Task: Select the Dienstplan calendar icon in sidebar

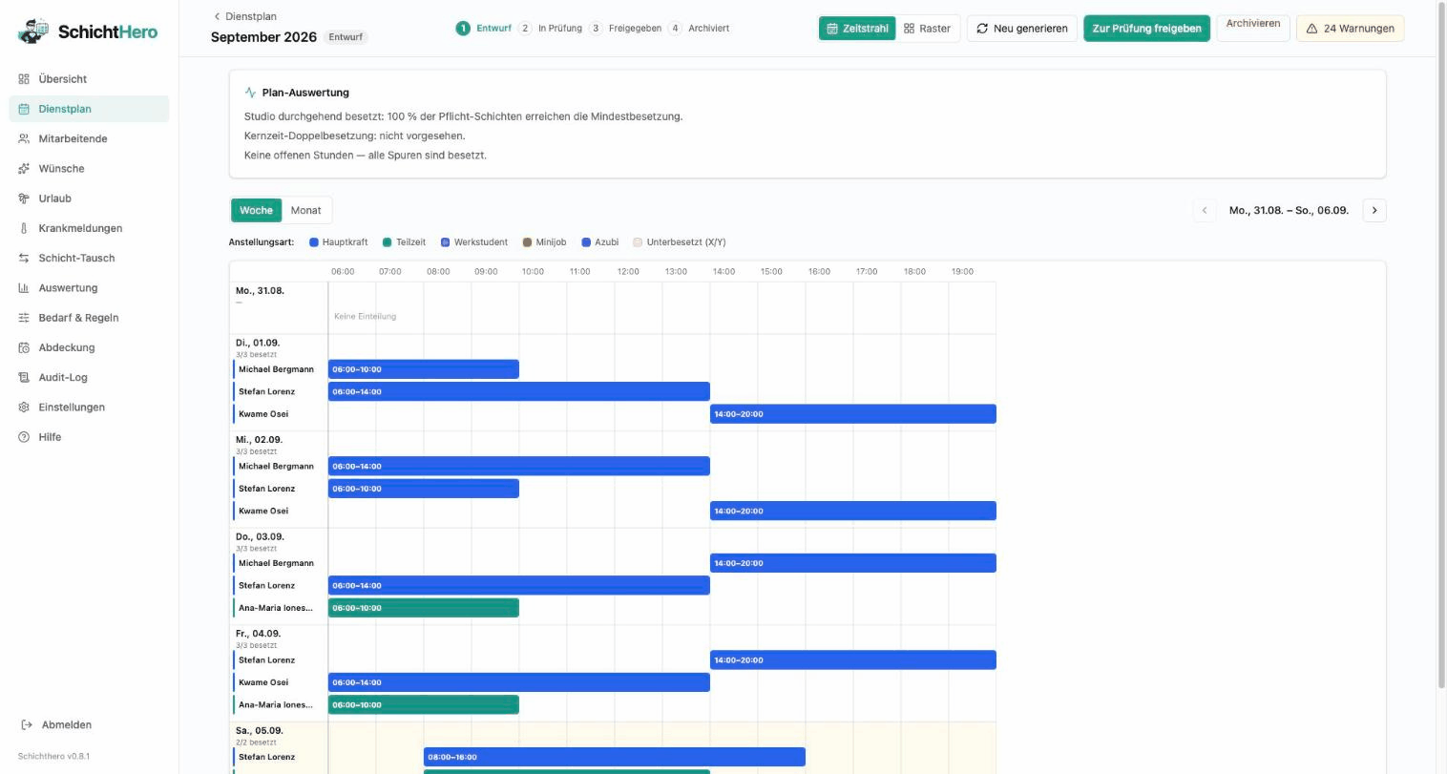Action: 24,109
